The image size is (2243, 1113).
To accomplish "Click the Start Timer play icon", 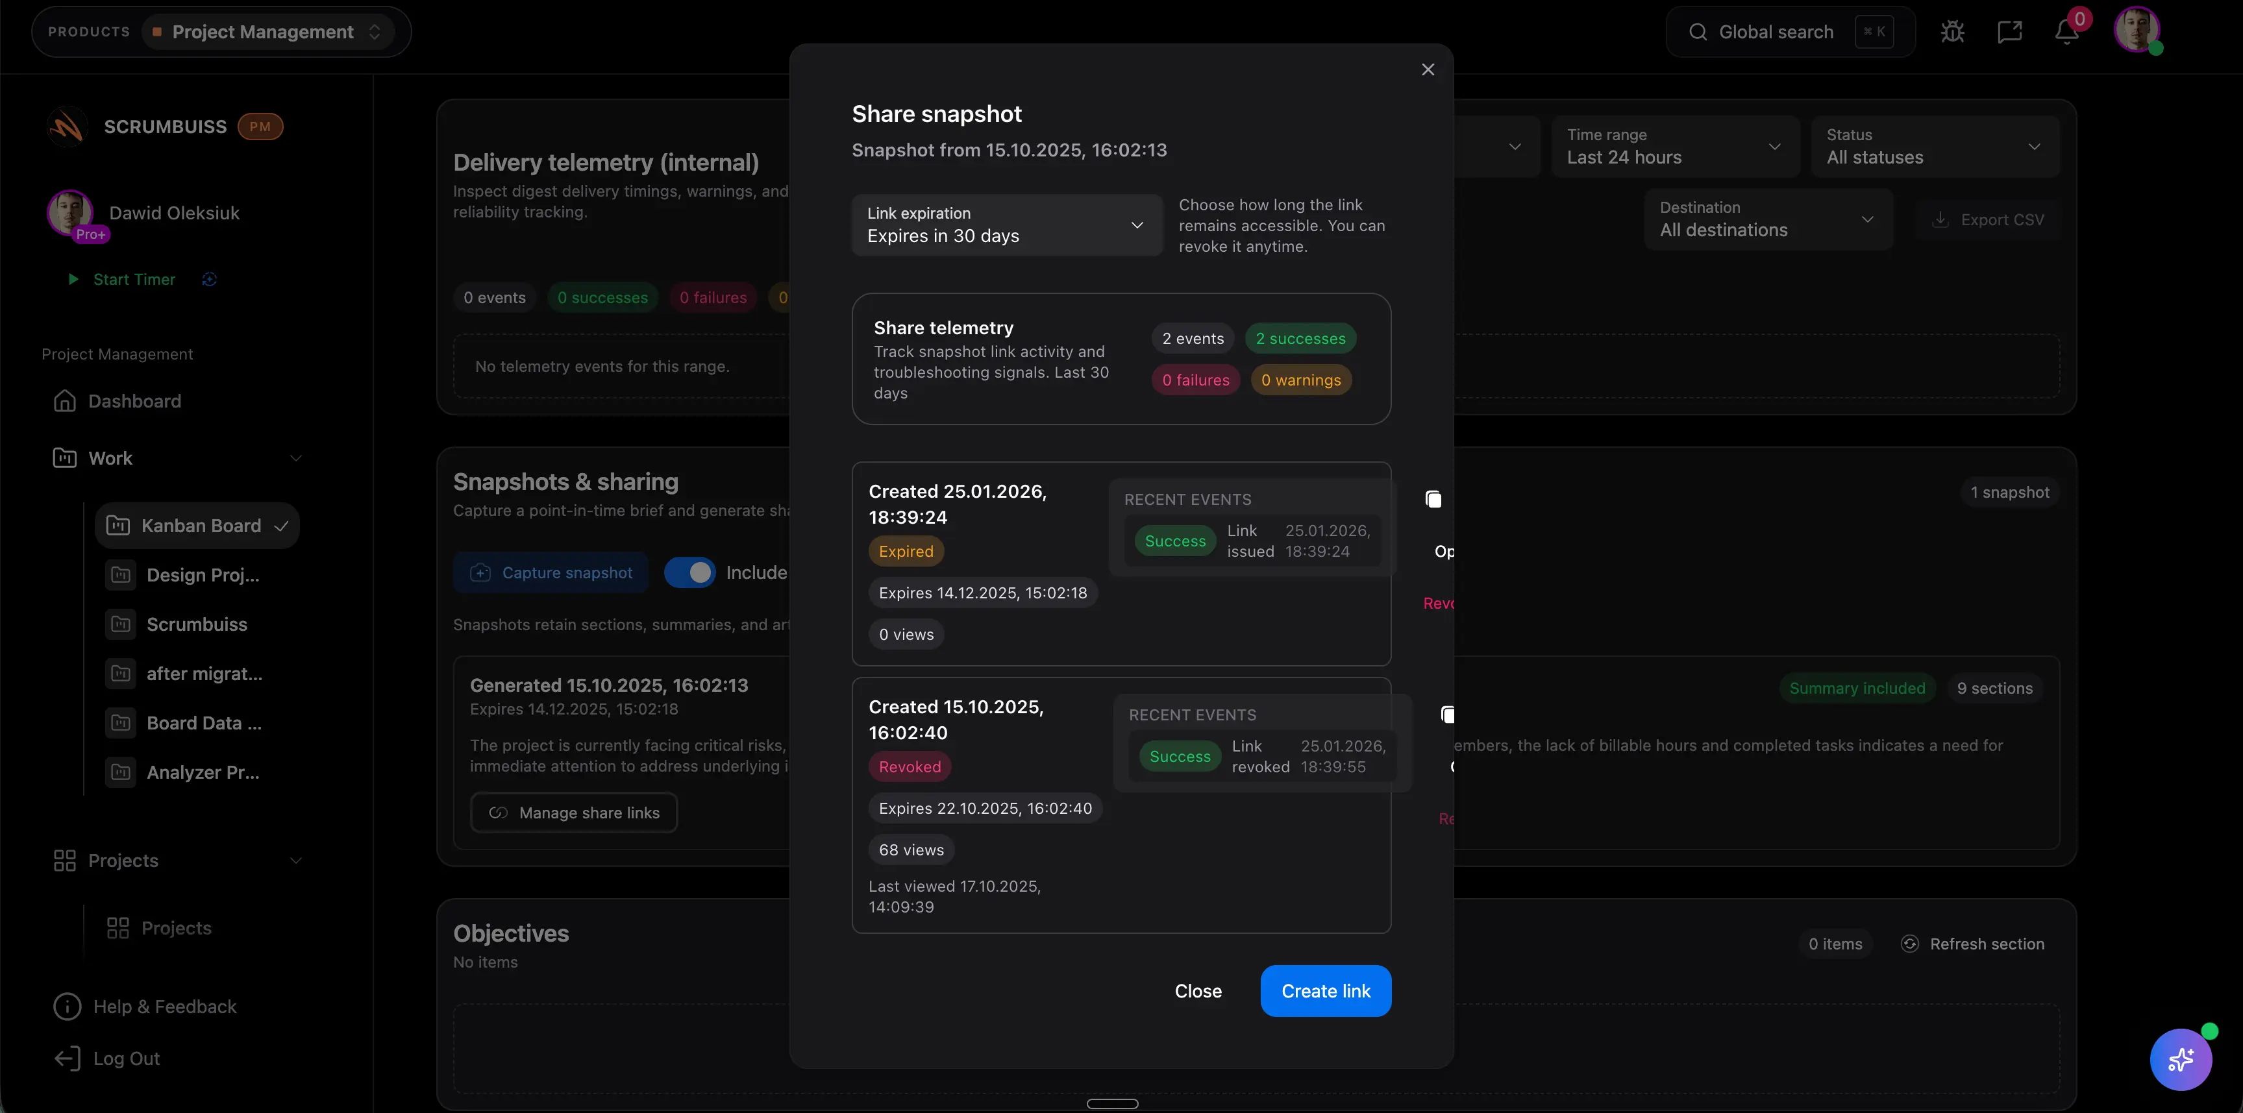I will 73,279.
